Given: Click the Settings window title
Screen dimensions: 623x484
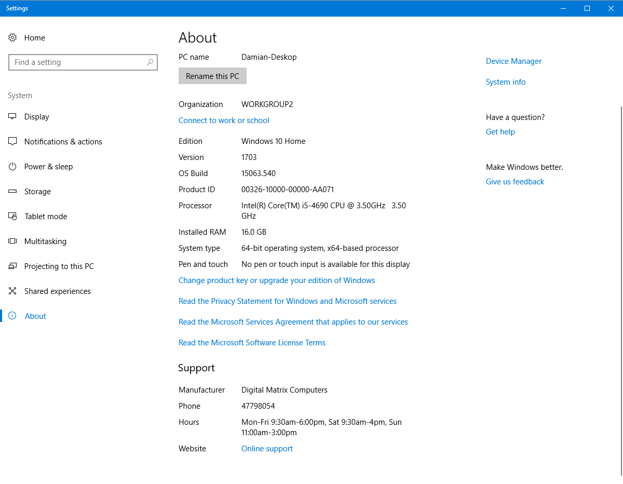Looking at the screenshot, I should point(17,8).
